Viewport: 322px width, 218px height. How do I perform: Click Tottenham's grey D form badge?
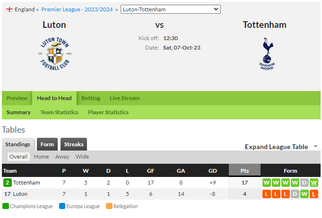coord(305,183)
